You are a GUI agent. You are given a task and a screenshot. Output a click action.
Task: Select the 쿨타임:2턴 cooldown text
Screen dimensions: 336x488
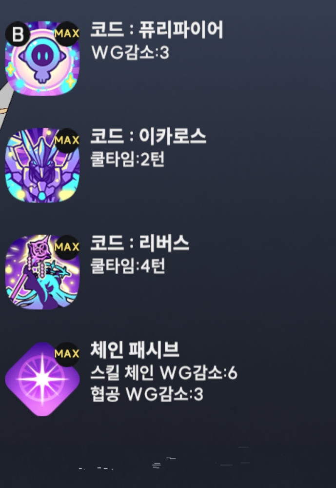[127, 160]
